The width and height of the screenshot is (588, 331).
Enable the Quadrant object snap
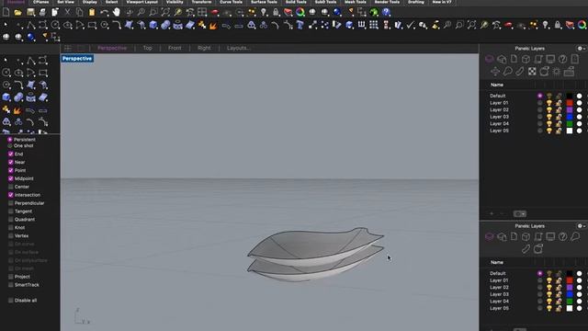click(x=10, y=220)
